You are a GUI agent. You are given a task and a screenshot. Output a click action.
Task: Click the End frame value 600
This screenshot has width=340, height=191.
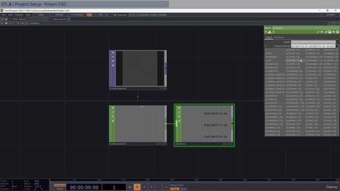[37, 181]
